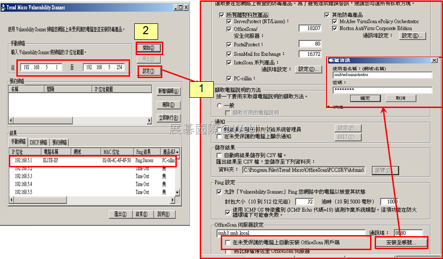The height and width of the screenshot is (259, 443).
Task: Click 確定 in account info dialog
Action: tap(365, 98)
